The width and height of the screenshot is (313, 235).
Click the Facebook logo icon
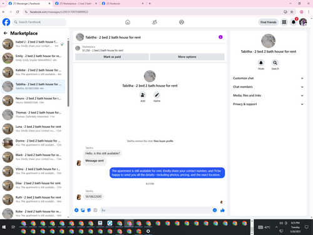(6, 22)
